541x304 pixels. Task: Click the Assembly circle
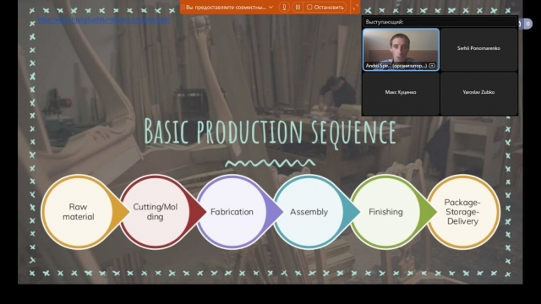(309, 212)
